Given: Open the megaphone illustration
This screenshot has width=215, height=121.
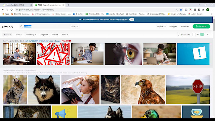Looking at the screenshot, I should [64, 112].
